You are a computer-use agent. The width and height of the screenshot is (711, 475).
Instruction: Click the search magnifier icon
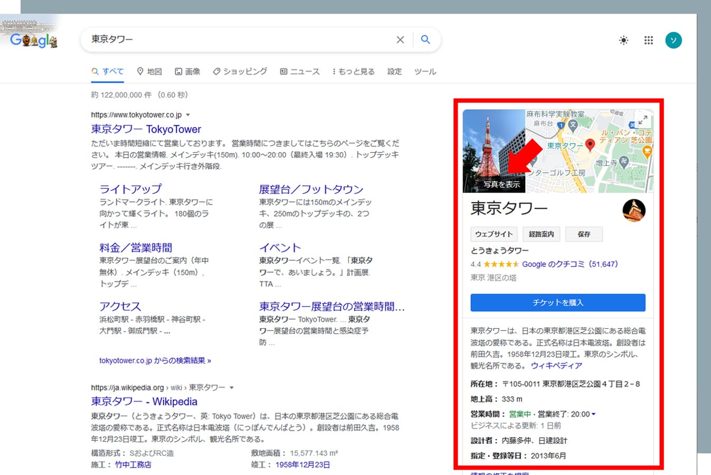(x=425, y=40)
